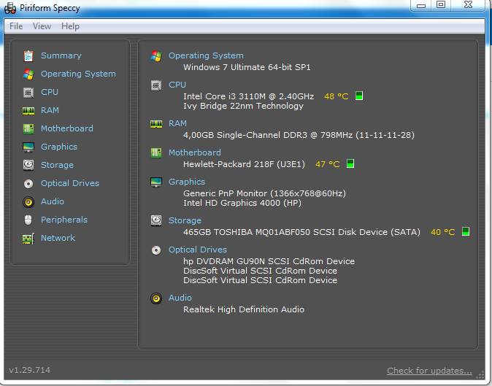Click the 48 °C CPU temperature value
The height and width of the screenshot is (386, 492).
tap(337, 96)
